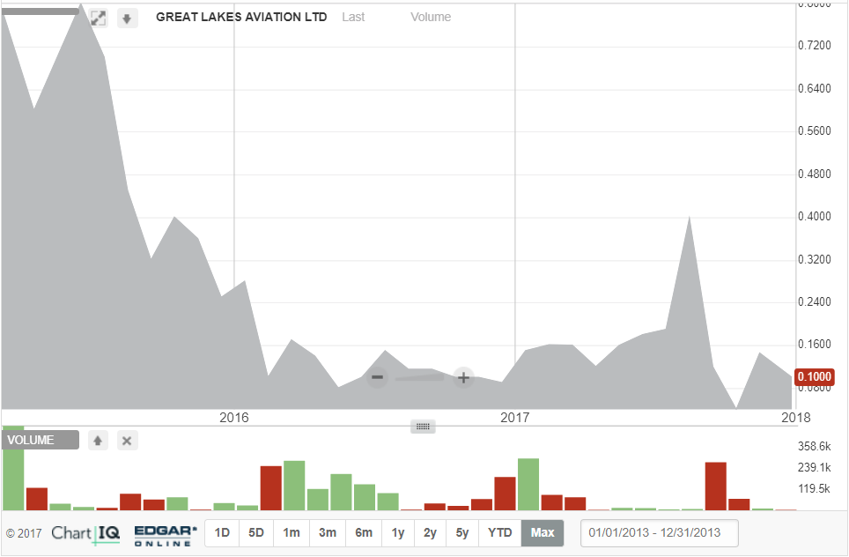Click the 2016 axis label

[x=234, y=418]
